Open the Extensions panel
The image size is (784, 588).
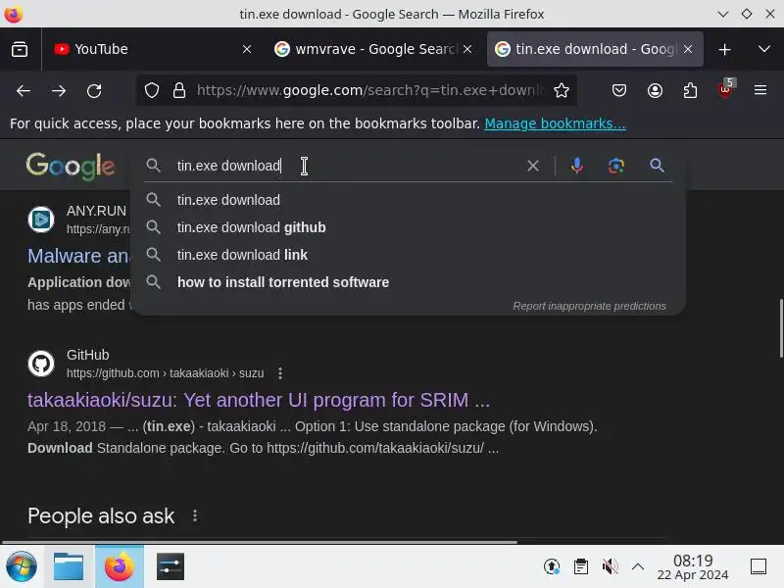pyautogui.click(x=690, y=90)
